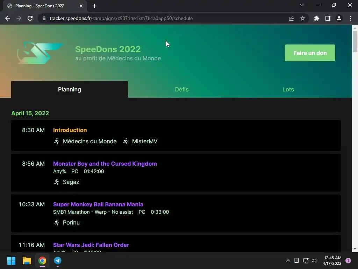Reload the current page
Viewport: 358px width, 269px height.
(30, 18)
